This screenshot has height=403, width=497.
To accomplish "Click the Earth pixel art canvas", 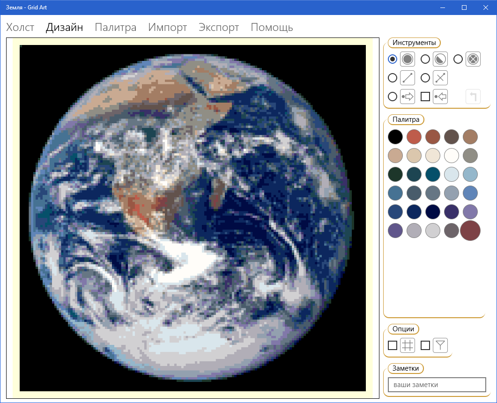I will pyautogui.click(x=193, y=218).
